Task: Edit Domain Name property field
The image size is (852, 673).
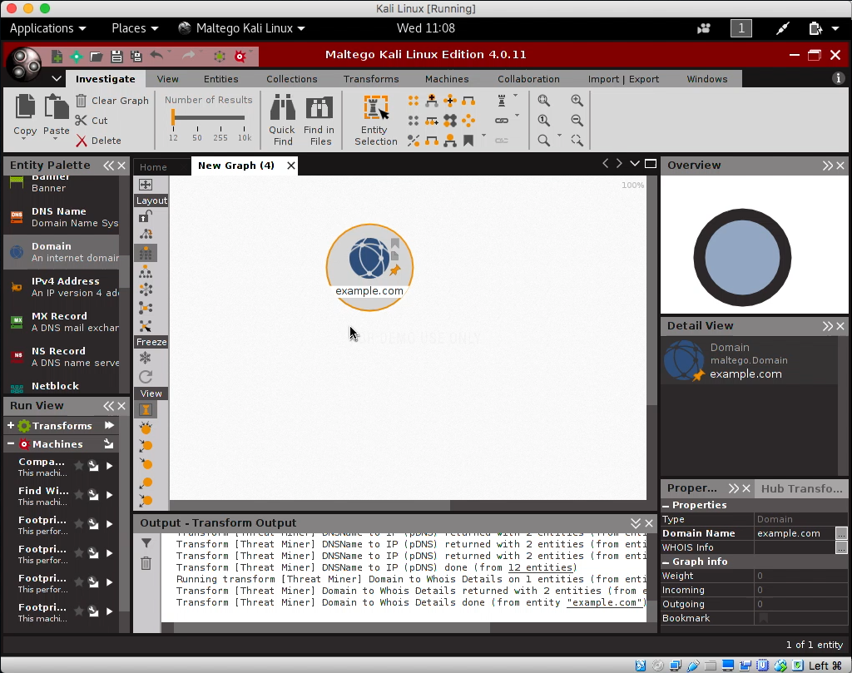Action: coord(795,533)
